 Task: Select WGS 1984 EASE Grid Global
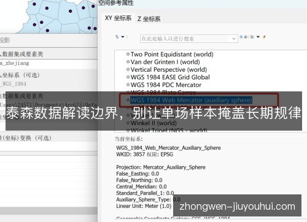click(x=170, y=77)
